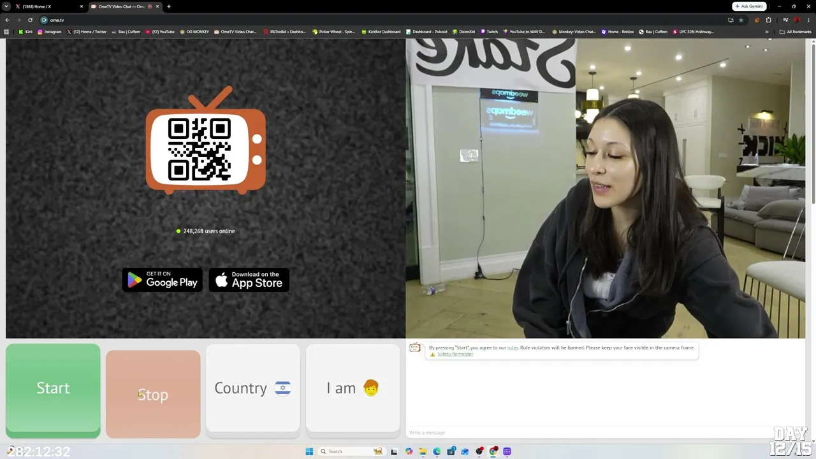
Task: Open the IRLToolkit Dashboard bookmark
Action: pos(284,32)
